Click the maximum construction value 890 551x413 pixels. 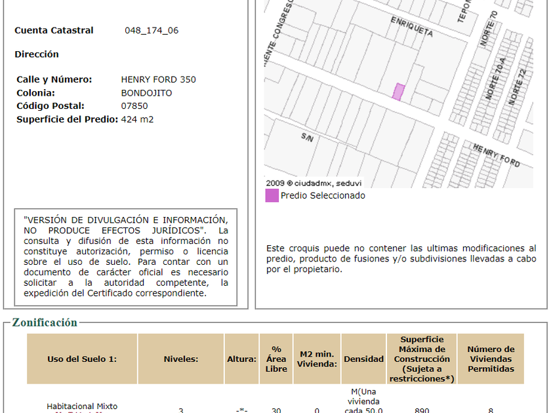pos(422,410)
